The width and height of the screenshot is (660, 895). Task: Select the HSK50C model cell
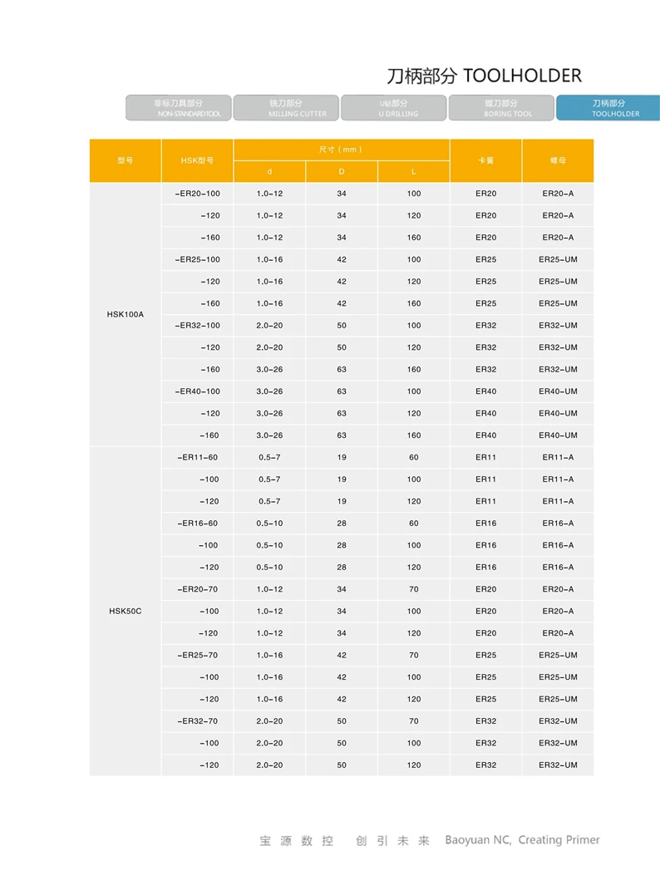click(126, 611)
